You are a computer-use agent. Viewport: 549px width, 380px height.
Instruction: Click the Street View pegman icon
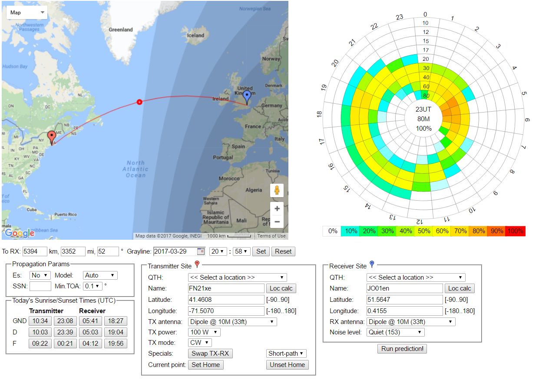(x=277, y=191)
